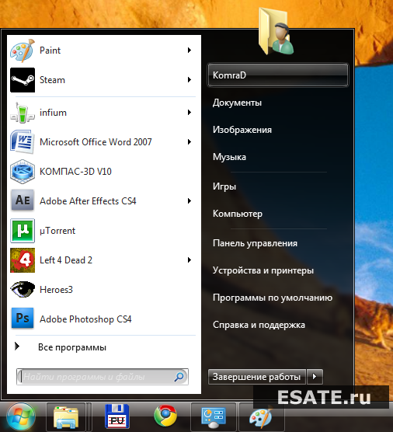Image resolution: width=393 pixels, height=432 pixels.
Task: Open Панель управления
Action: click(x=255, y=243)
